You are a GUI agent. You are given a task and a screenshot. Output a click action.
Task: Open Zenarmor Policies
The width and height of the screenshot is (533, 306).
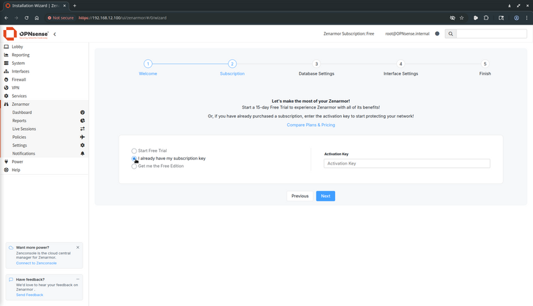click(x=19, y=137)
